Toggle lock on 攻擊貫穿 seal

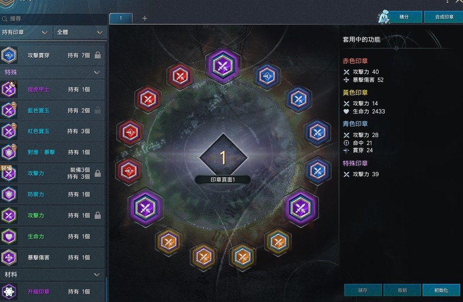[98, 55]
